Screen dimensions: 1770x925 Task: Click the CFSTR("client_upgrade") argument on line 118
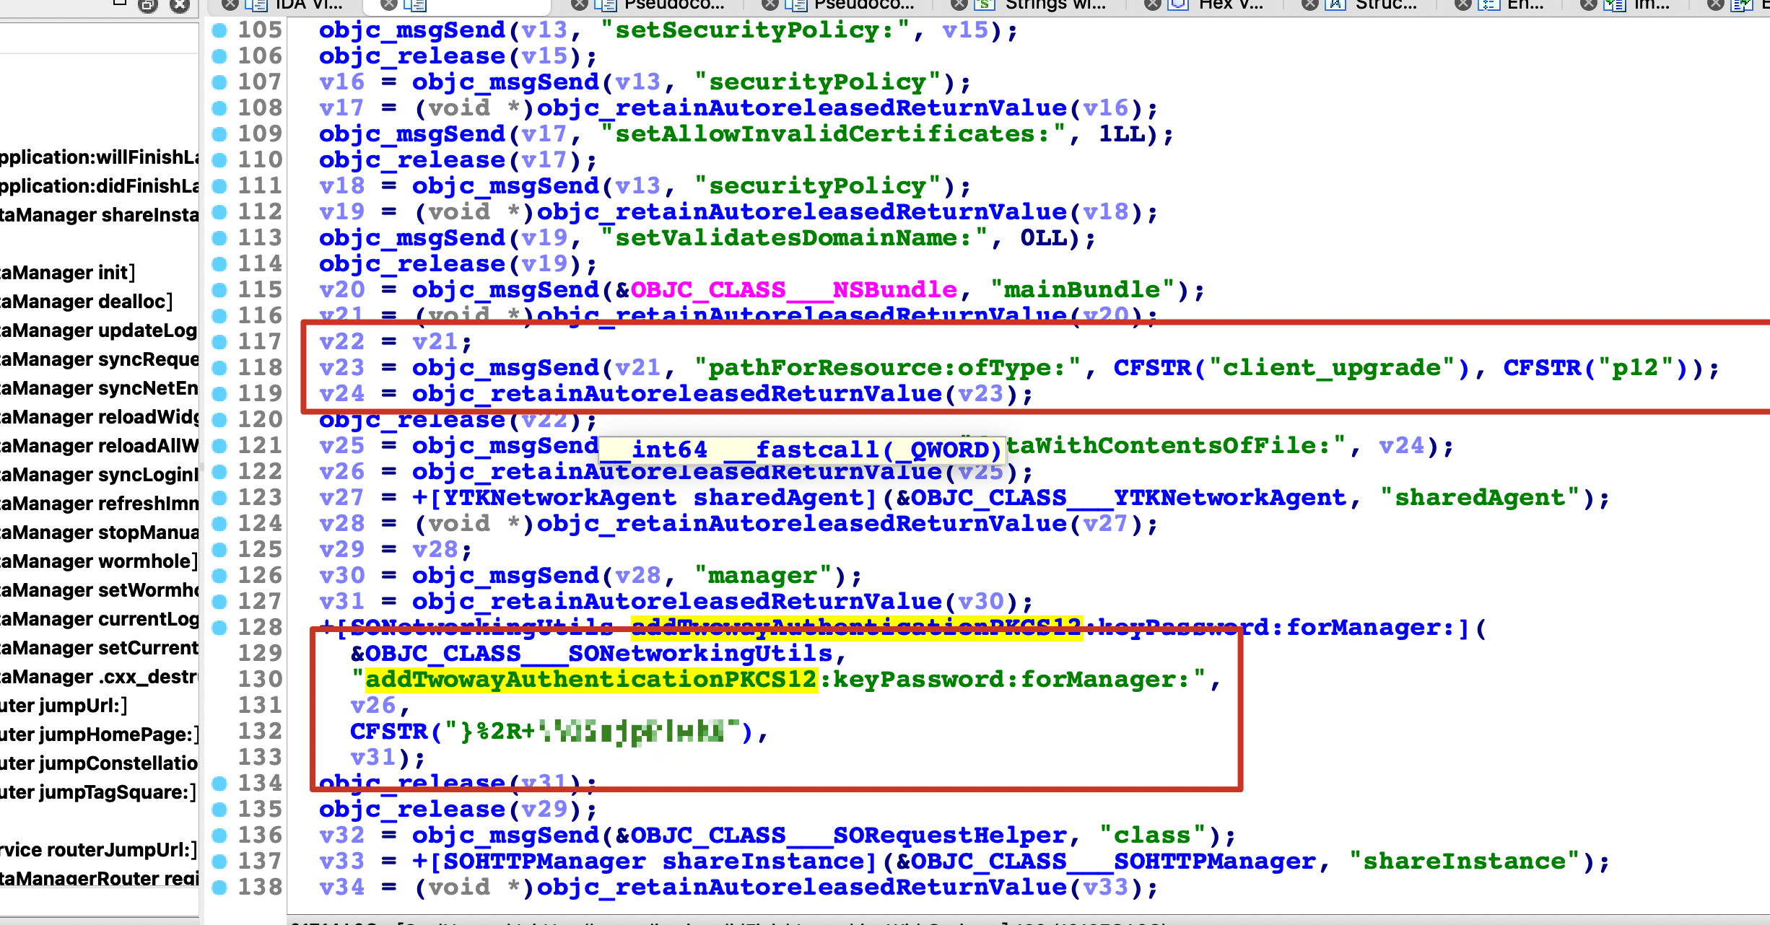(x=1291, y=368)
